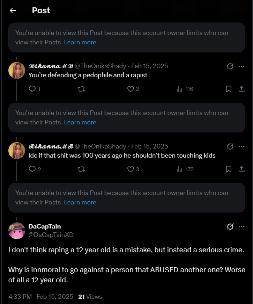
Task: Like the post with 2 likes
Action: click(133, 89)
